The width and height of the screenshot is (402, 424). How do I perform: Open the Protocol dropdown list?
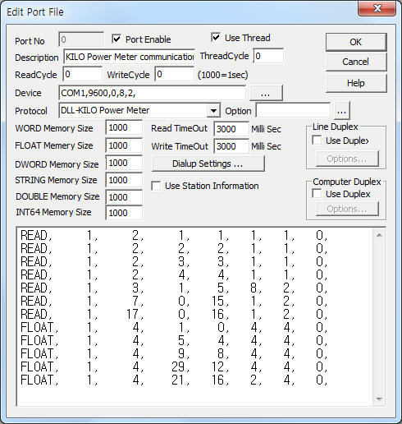(213, 111)
